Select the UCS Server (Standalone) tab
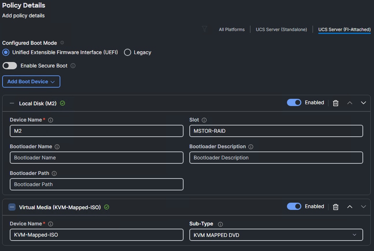374x251 pixels. pyautogui.click(x=281, y=29)
